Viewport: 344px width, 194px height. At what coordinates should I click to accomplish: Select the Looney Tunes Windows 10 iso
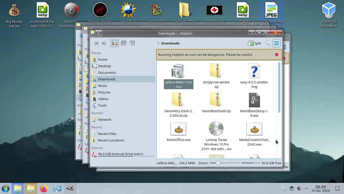click(217, 136)
